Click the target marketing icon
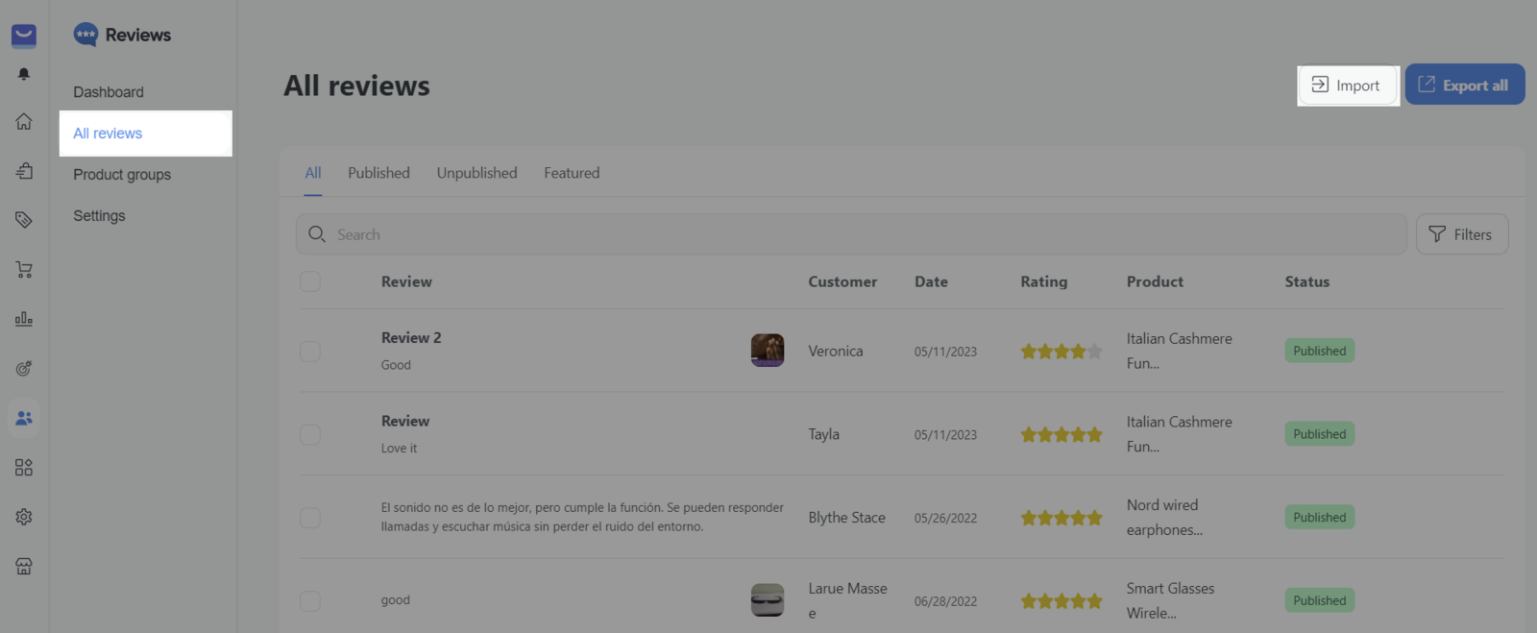The width and height of the screenshot is (1537, 633). 24,368
